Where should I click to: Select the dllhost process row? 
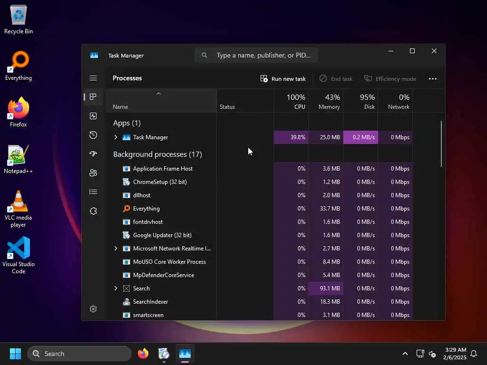point(259,195)
